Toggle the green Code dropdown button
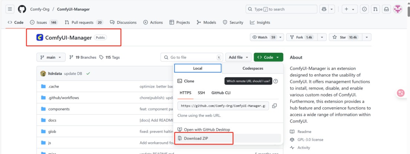Image resolution: width=410 pixels, height=154 pixels. [268, 57]
